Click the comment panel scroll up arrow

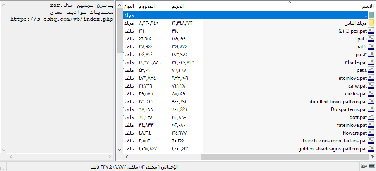4,5
